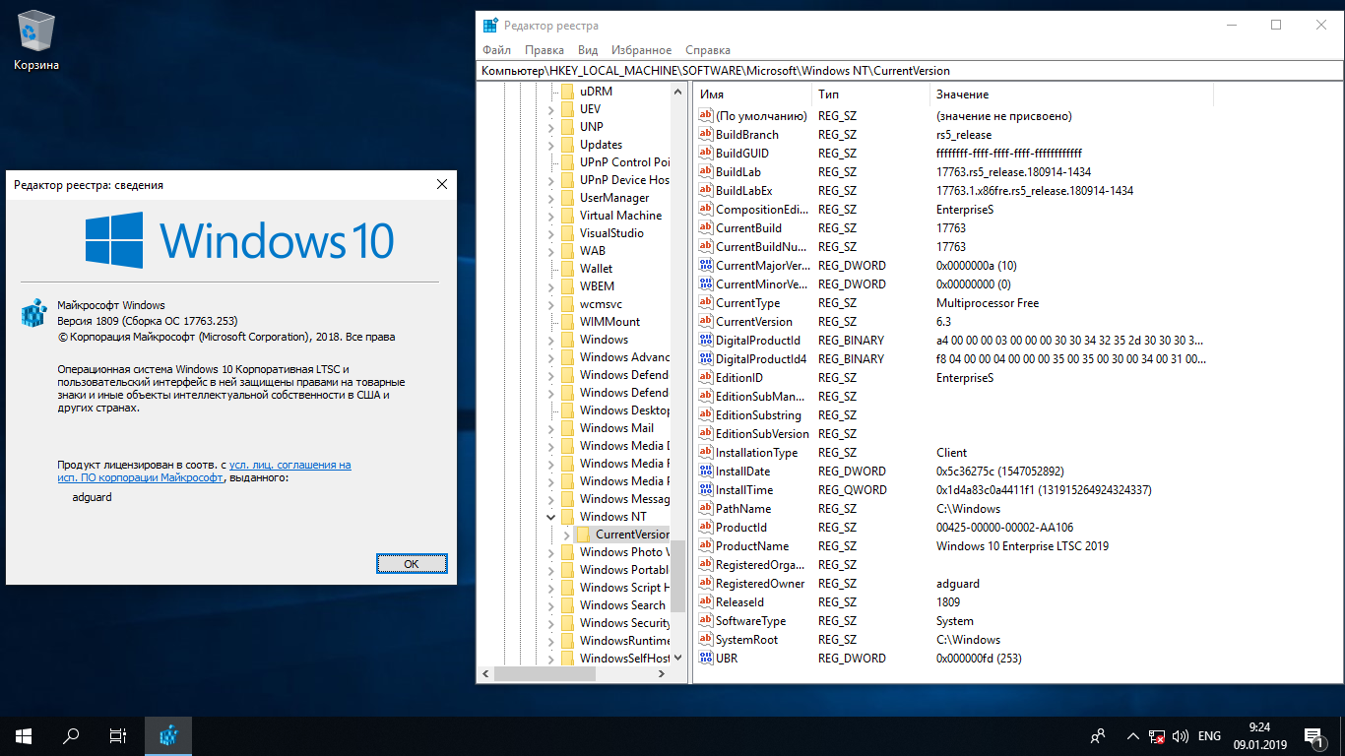Close the About Registry Editor dialog
Image resolution: width=1345 pixels, height=756 pixels.
click(x=442, y=184)
